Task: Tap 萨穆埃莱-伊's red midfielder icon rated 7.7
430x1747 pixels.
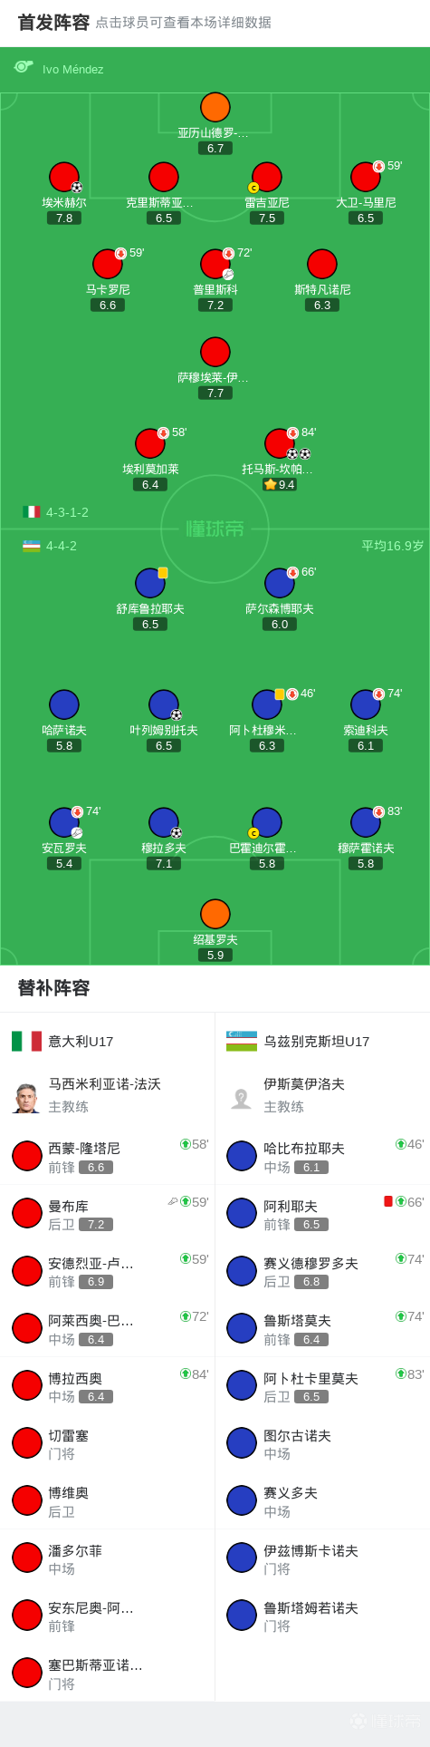Action: (215, 352)
